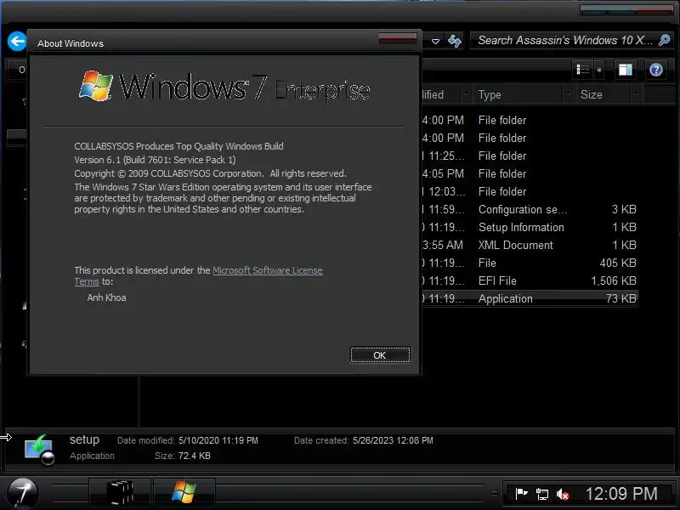Image resolution: width=680 pixels, height=510 pixels.
Task: Toggle the preview pane icon
Action: tap(625, 70)
